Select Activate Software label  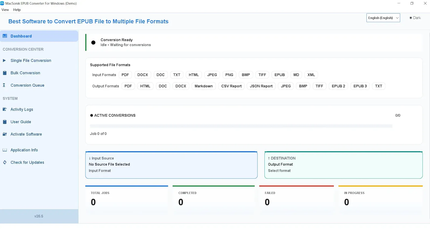[26, 134]
